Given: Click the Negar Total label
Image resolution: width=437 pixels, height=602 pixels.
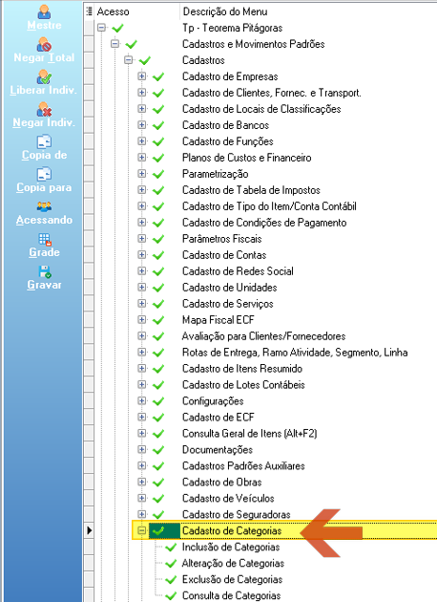Looking at the screenshot, I should pos(44,57).
